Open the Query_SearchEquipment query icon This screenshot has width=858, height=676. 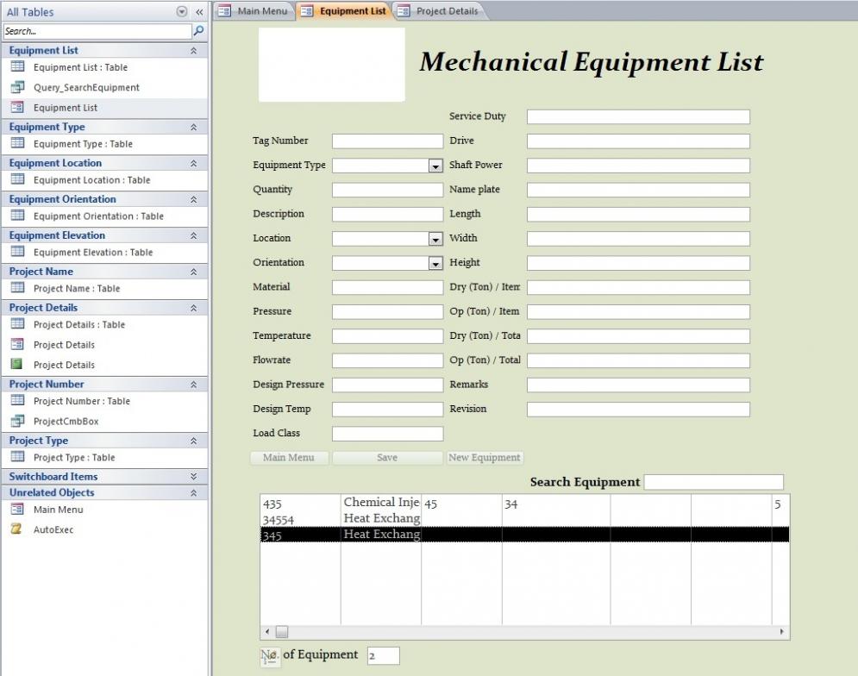point(17,87)
